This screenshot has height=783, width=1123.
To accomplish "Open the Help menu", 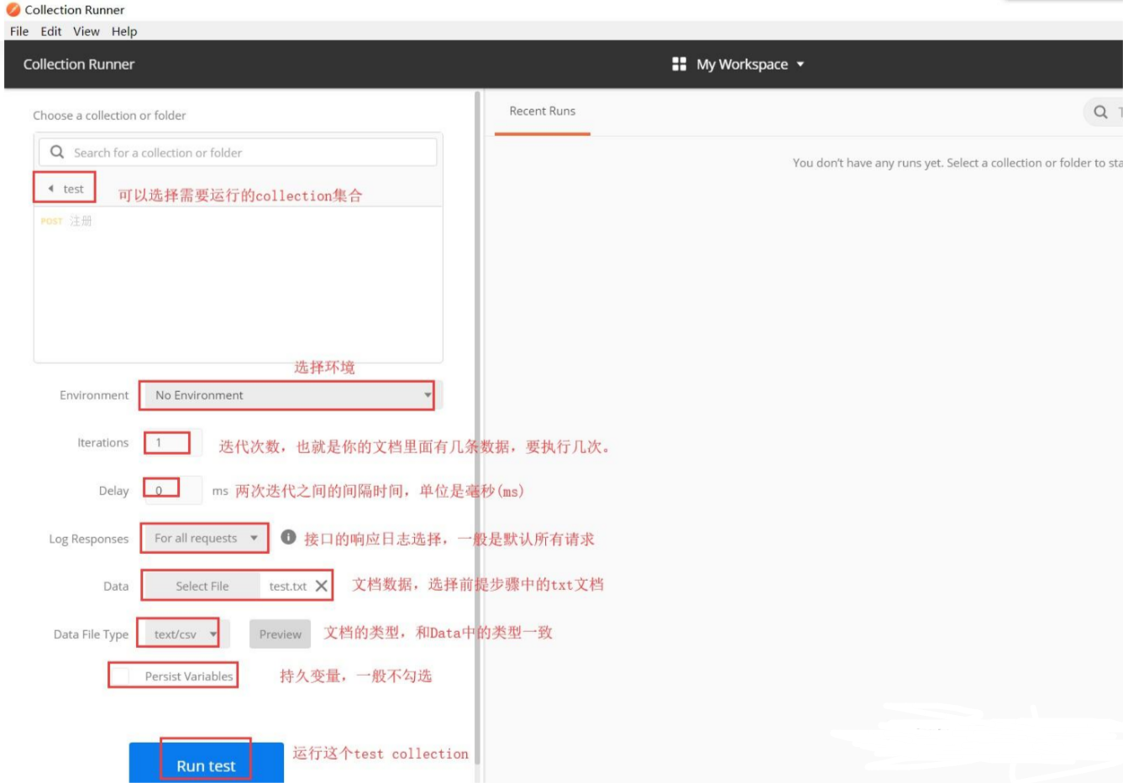I will tap(124, 31).
